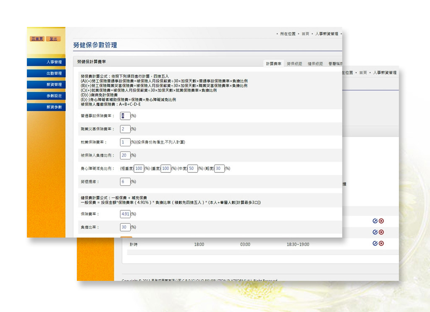This screenshot has height=312, width=430.
Task: Switch to the 計算費率 tab
Action: (x=274, y=64)
